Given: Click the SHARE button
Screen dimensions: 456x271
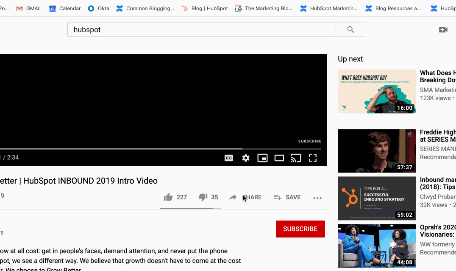Looking at the screenshot, I should tap(245, 197).
